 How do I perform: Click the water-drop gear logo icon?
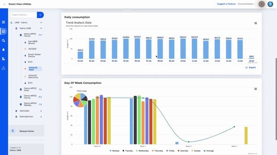pos(270,4)
